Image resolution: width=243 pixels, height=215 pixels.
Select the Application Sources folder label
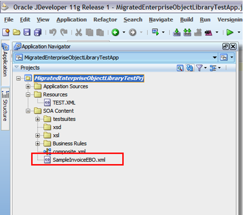click(66, 86)
